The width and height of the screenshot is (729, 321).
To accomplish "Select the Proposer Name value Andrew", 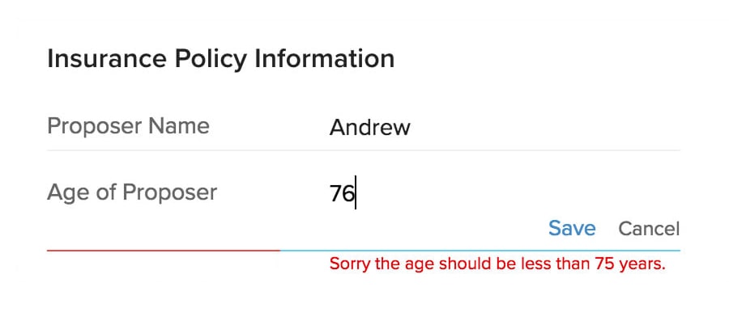I will (369, 127).
